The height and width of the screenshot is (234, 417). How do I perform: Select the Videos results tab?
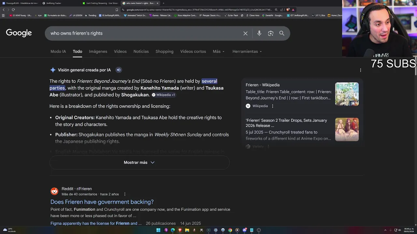[120, 51]
